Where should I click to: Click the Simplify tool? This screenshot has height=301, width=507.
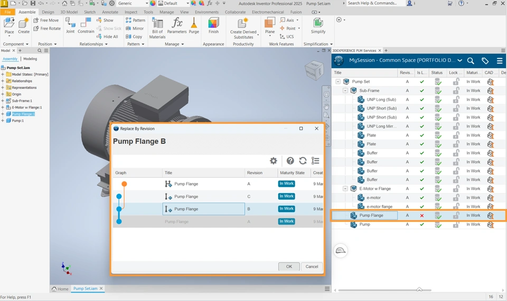318,25
